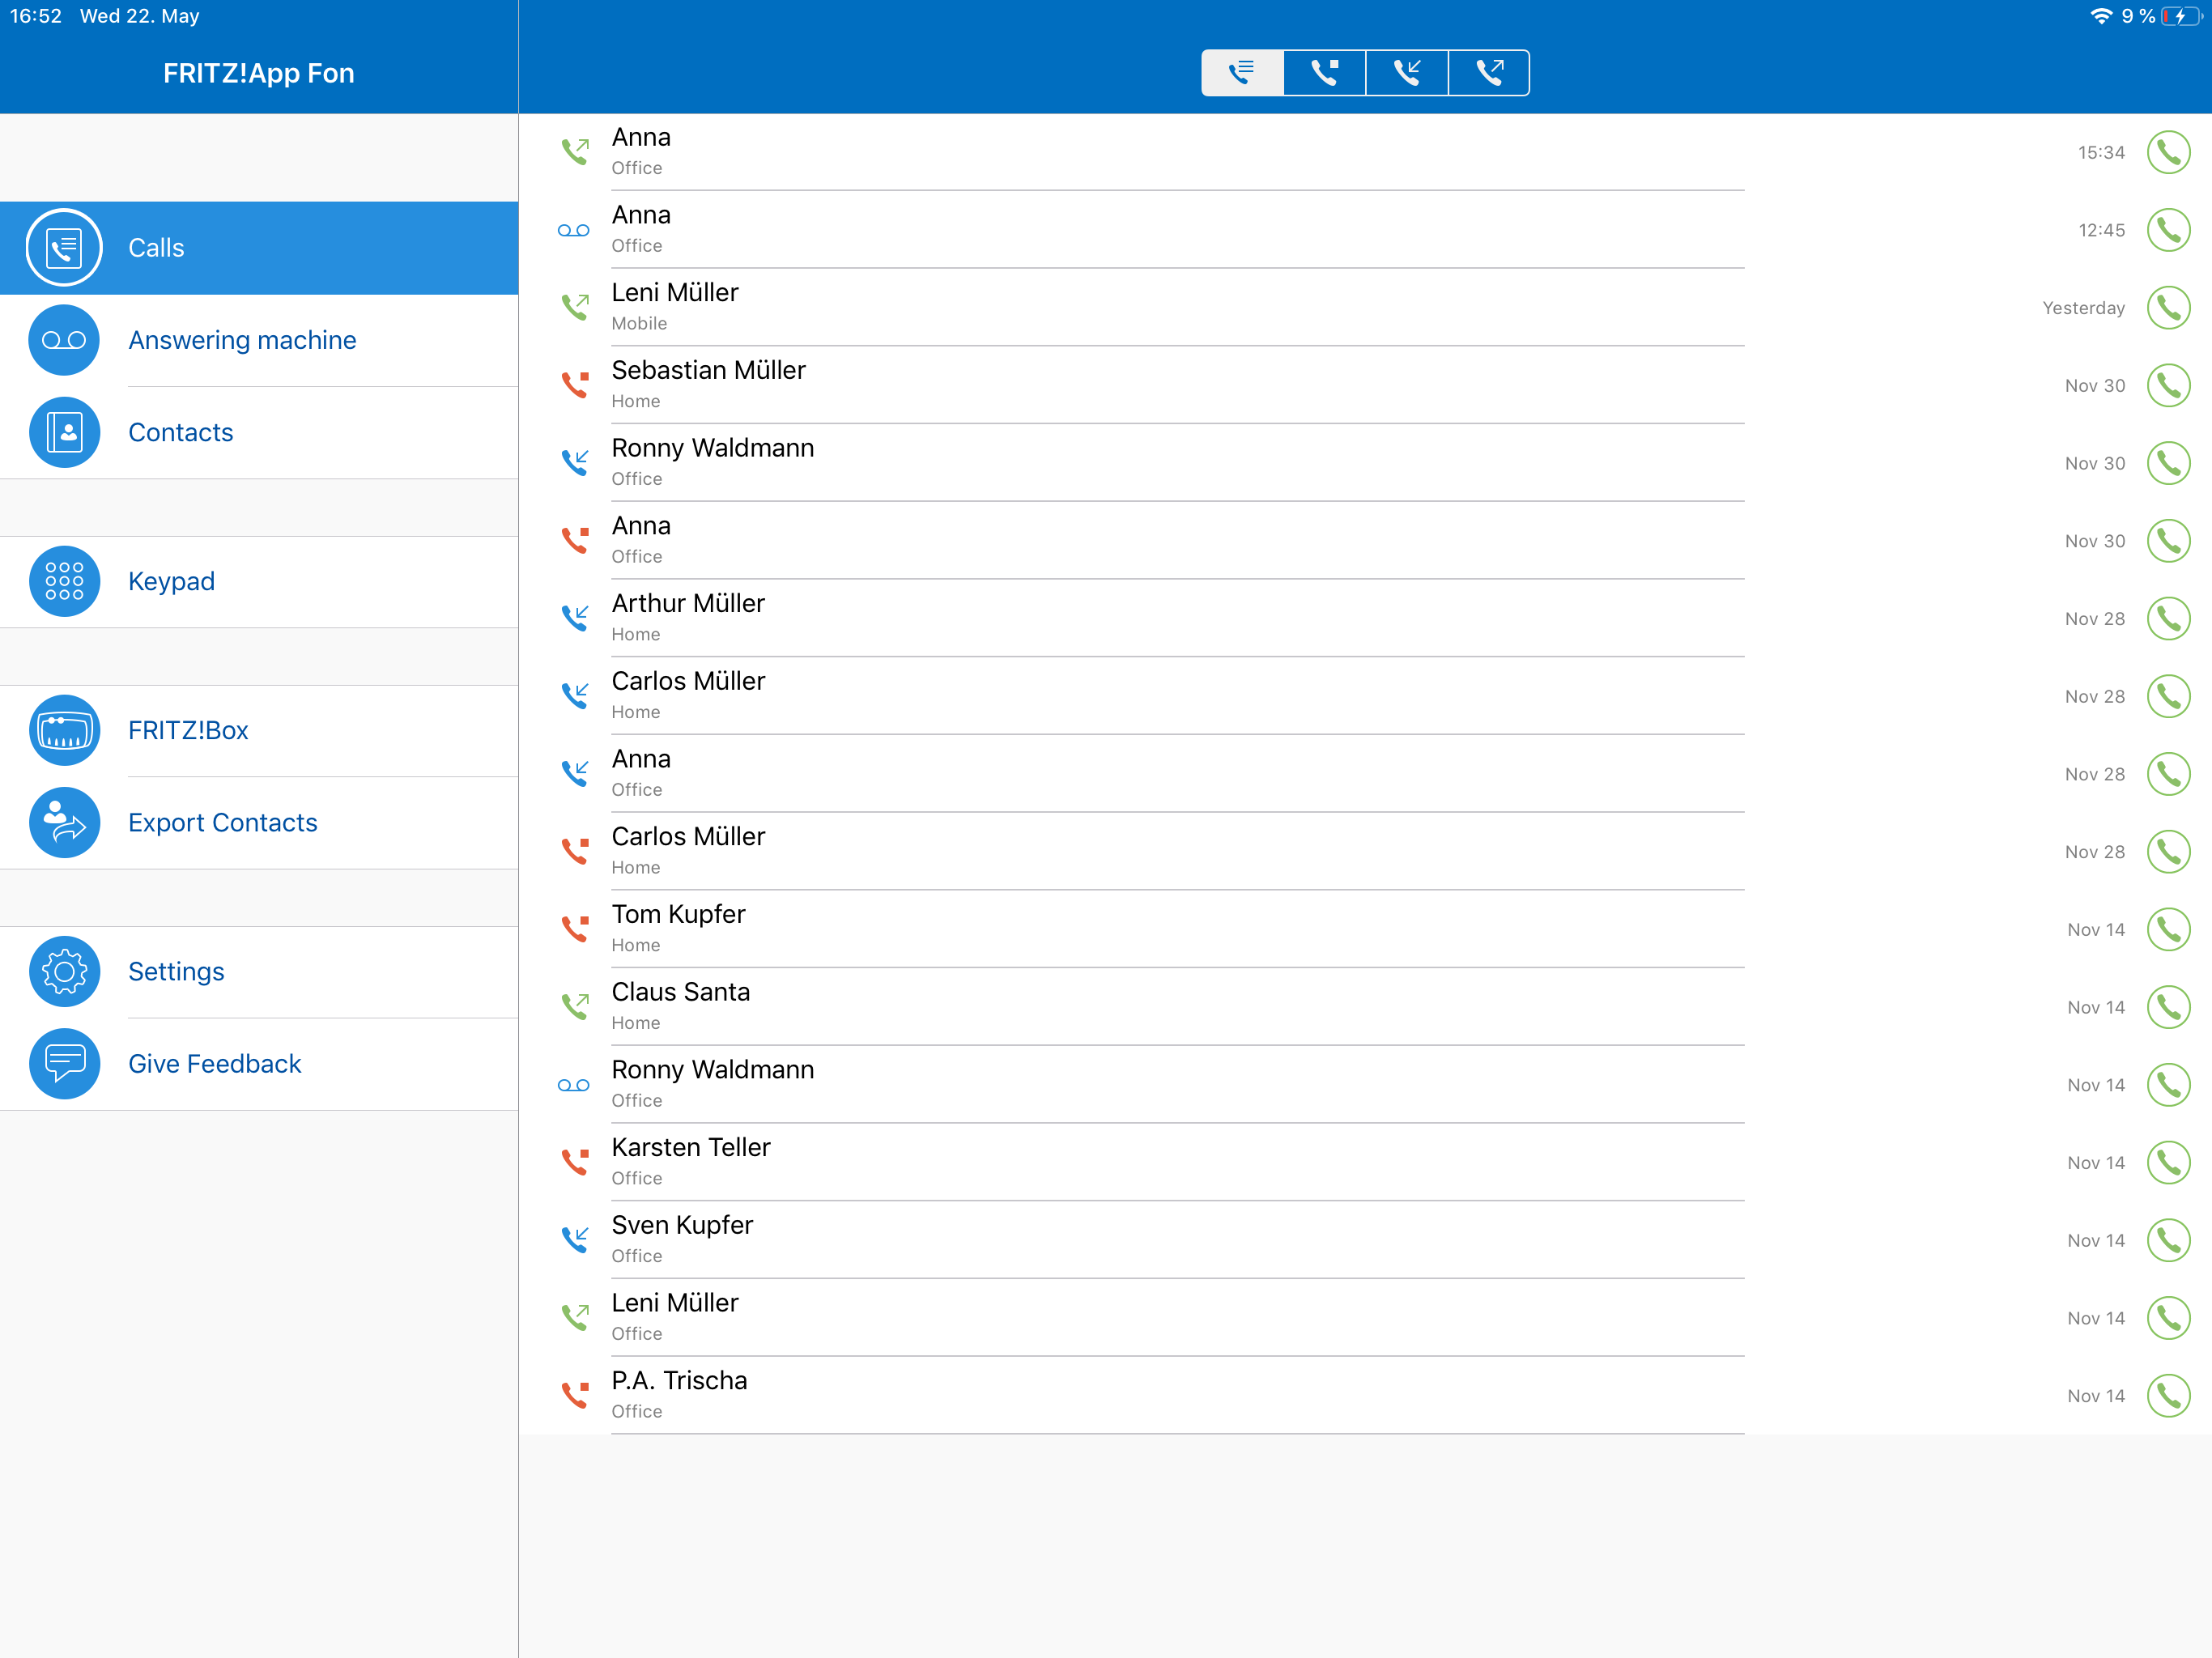
Task: Filter list to outgoing calls
Action: pyautogui.click(x=1489, y=73)
